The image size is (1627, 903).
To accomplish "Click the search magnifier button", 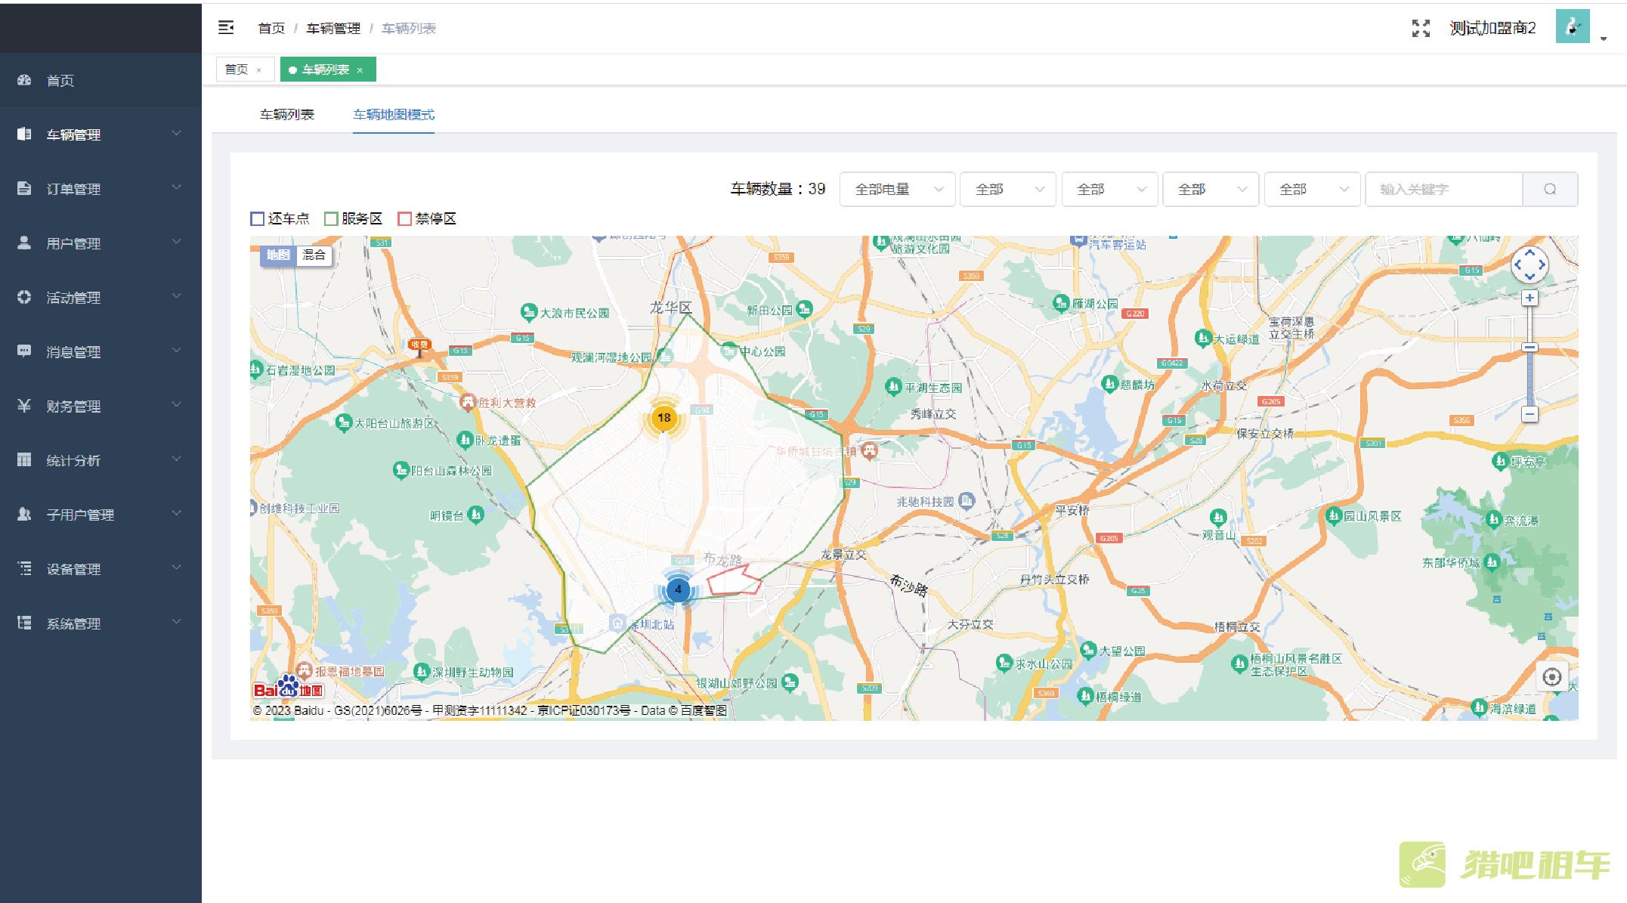I will pyautogui.click(x=1550, y=189).
